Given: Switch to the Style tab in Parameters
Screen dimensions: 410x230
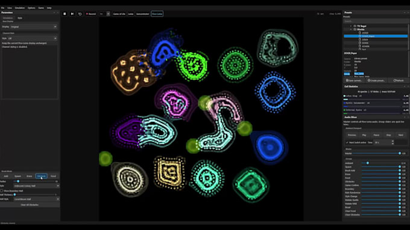Looking at the screenshot, I should pos(20,18).
